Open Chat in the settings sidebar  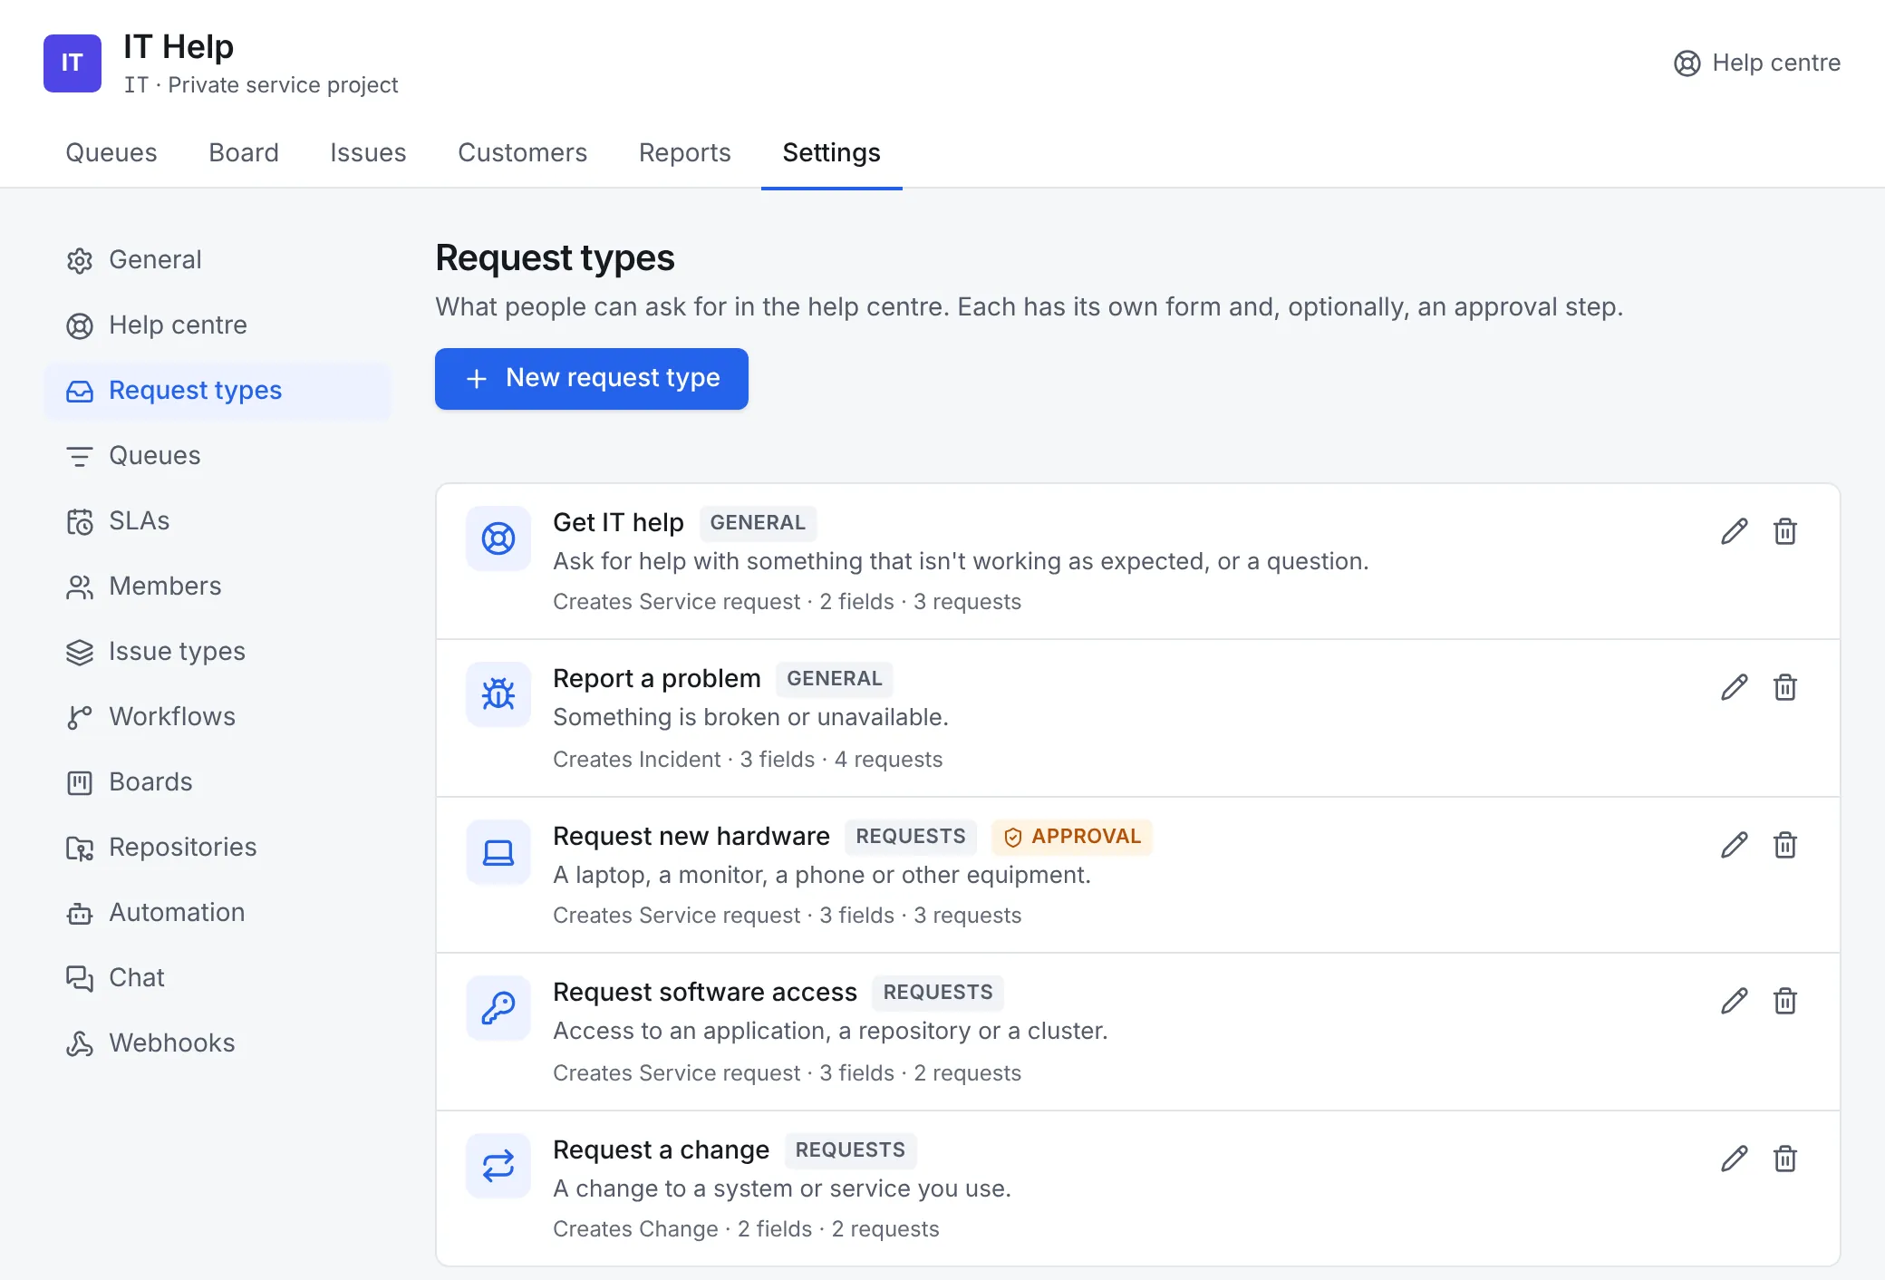(x=217, y=978)
